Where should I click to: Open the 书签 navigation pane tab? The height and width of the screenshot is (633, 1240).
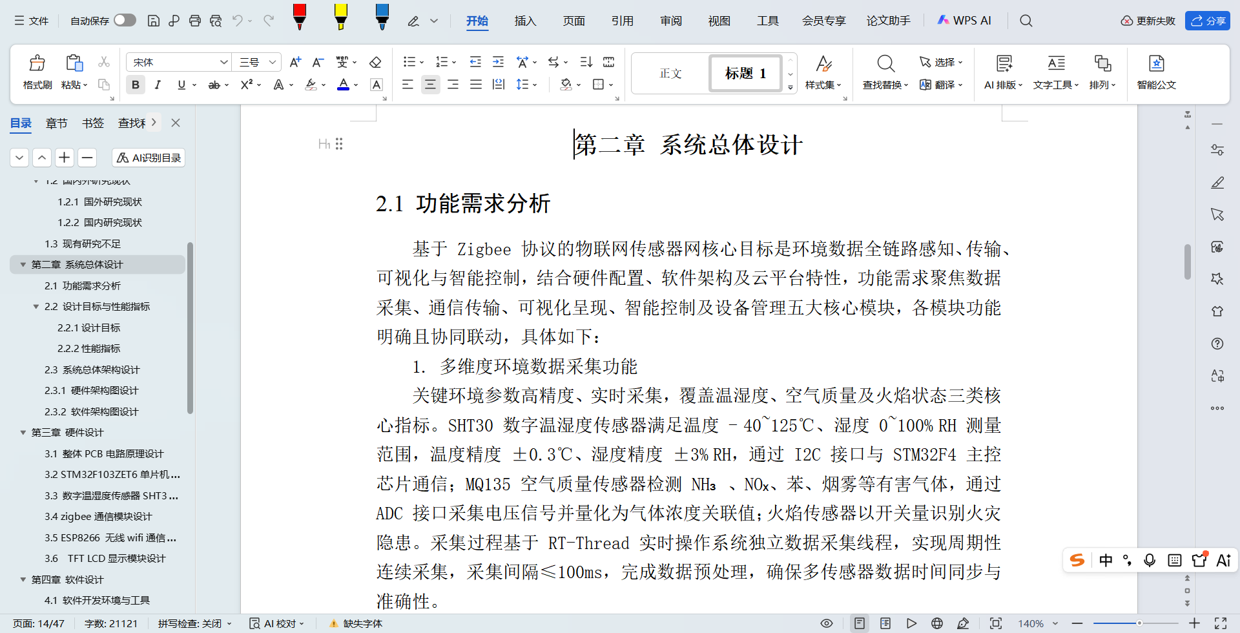click(93, 123)
